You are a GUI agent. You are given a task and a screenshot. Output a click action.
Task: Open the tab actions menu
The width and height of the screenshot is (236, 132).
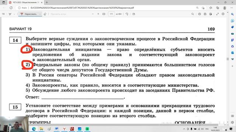pyautogui.click(x=4, y=3)
